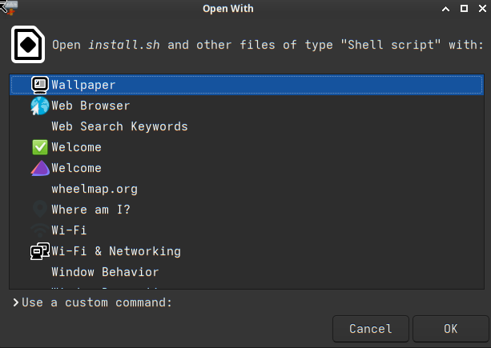Confirm with the OK button
Viewport: 491px width, 348px height.
pos(450,329)
